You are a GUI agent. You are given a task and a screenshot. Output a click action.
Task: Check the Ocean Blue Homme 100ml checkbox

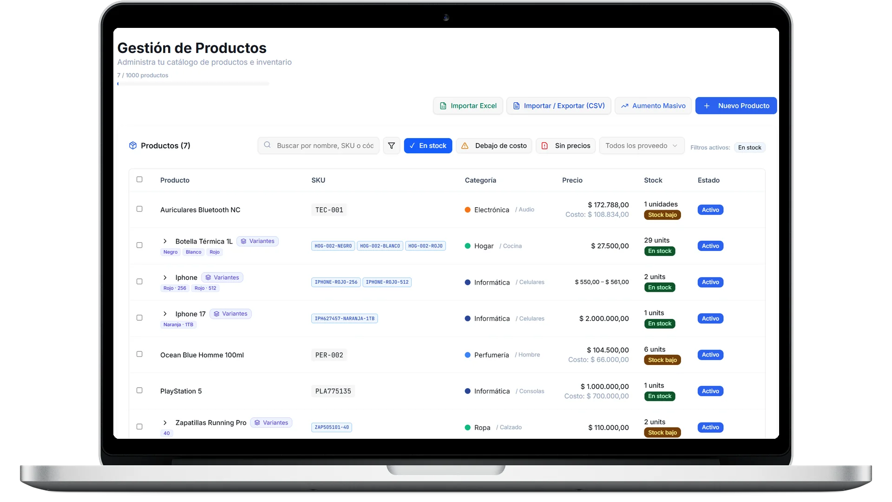[139, 354]
